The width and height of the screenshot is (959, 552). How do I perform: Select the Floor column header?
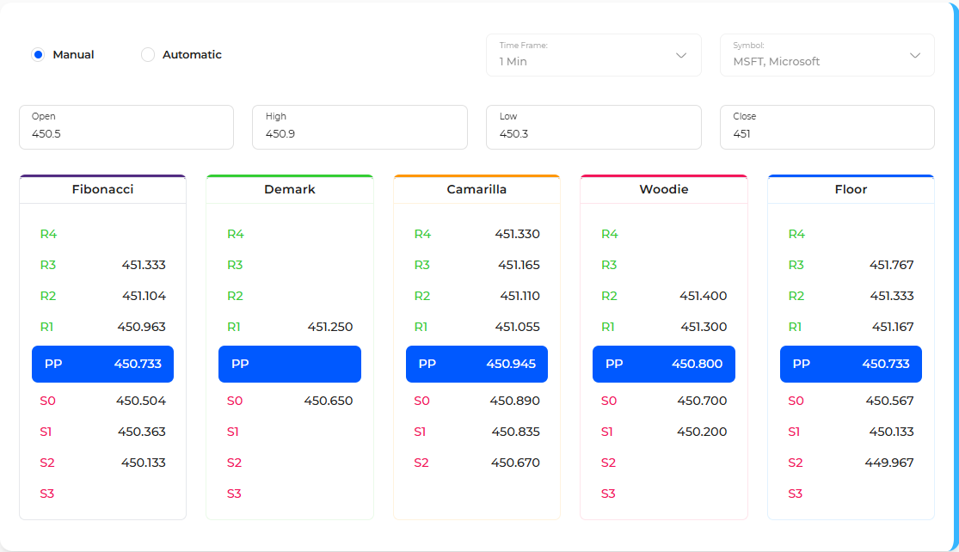[x=851, y=189]
